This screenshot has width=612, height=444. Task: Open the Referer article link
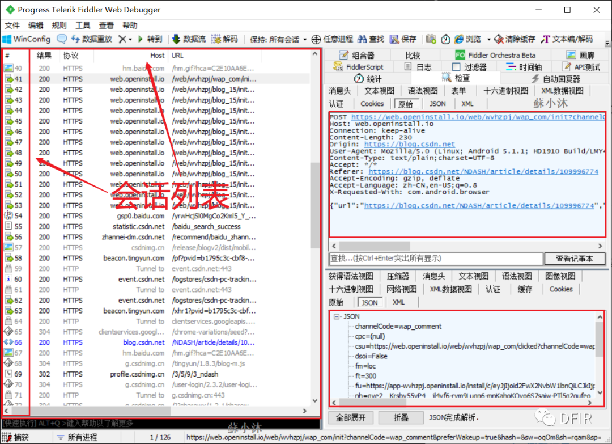pyautogui.click(x=483, y=171)
